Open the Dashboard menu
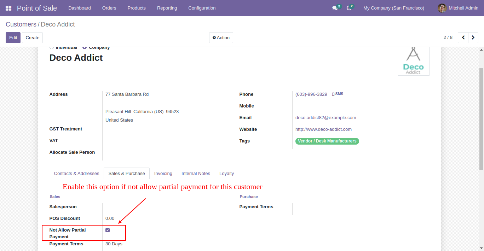 pyautogui.click(x=80, y=8)
